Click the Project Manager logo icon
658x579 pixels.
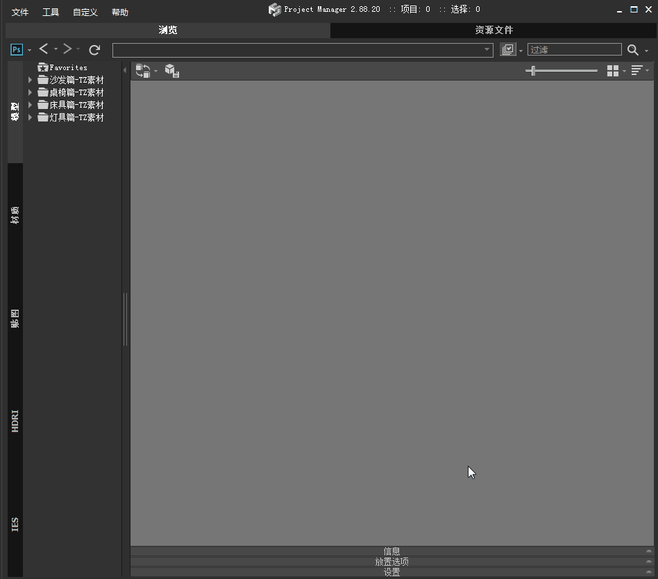click(274, 10)
